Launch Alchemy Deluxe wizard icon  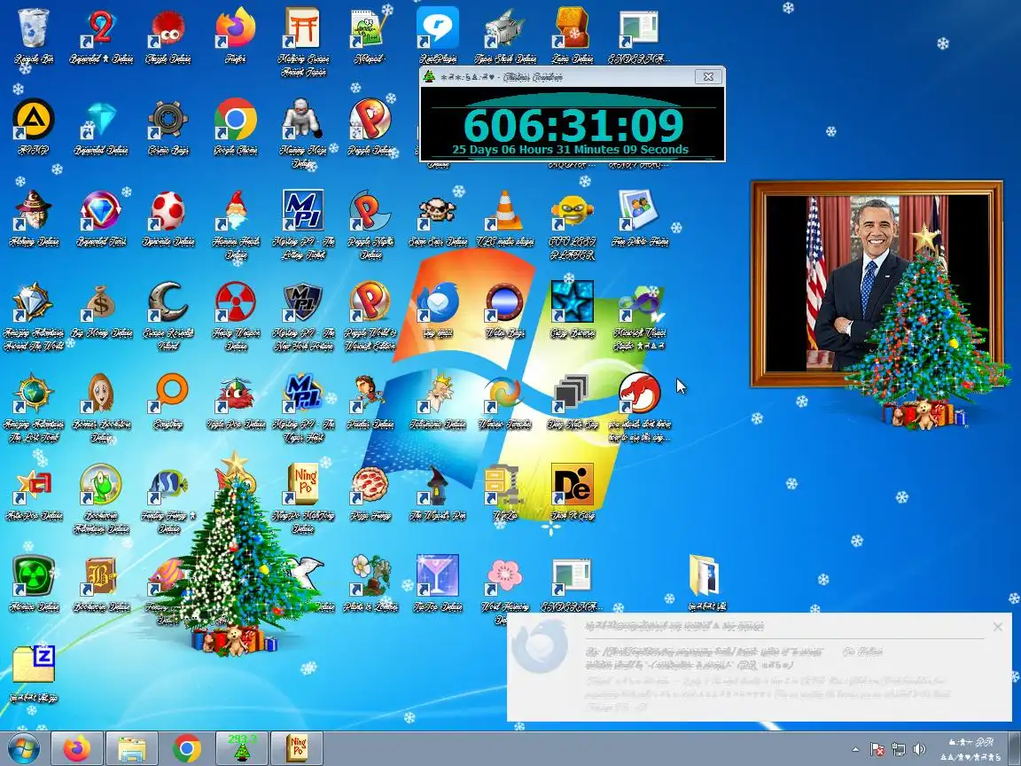click(33, 211)
